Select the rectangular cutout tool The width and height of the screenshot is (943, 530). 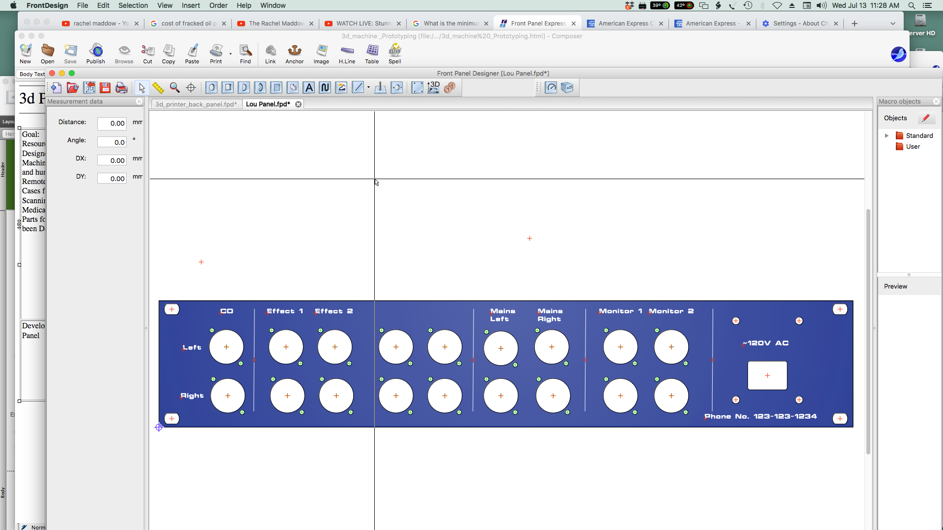(x=228, y=88)
